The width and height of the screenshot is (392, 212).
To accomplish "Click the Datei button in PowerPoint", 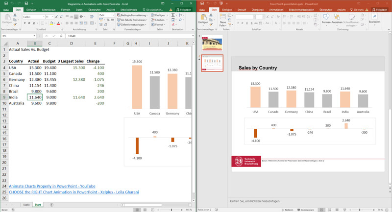I will pos(202,10).
